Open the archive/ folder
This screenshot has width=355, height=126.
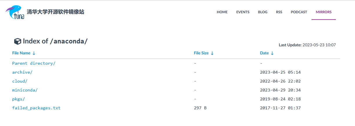[22, 72]
